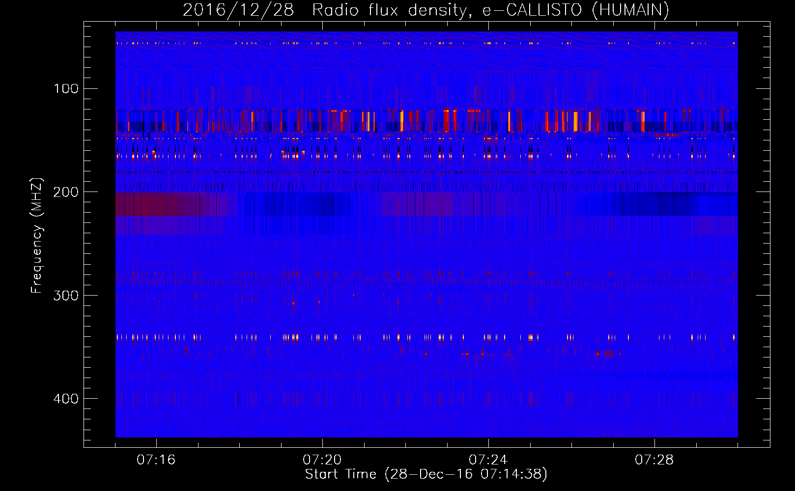Click the 07:24 time tick label
Image resolution: width=795 pixels, height=491 pixels.
point(488,460)
